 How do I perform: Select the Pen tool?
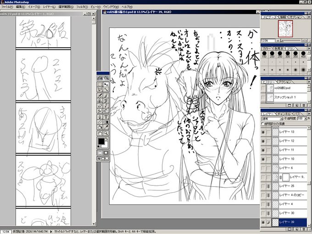100,117
